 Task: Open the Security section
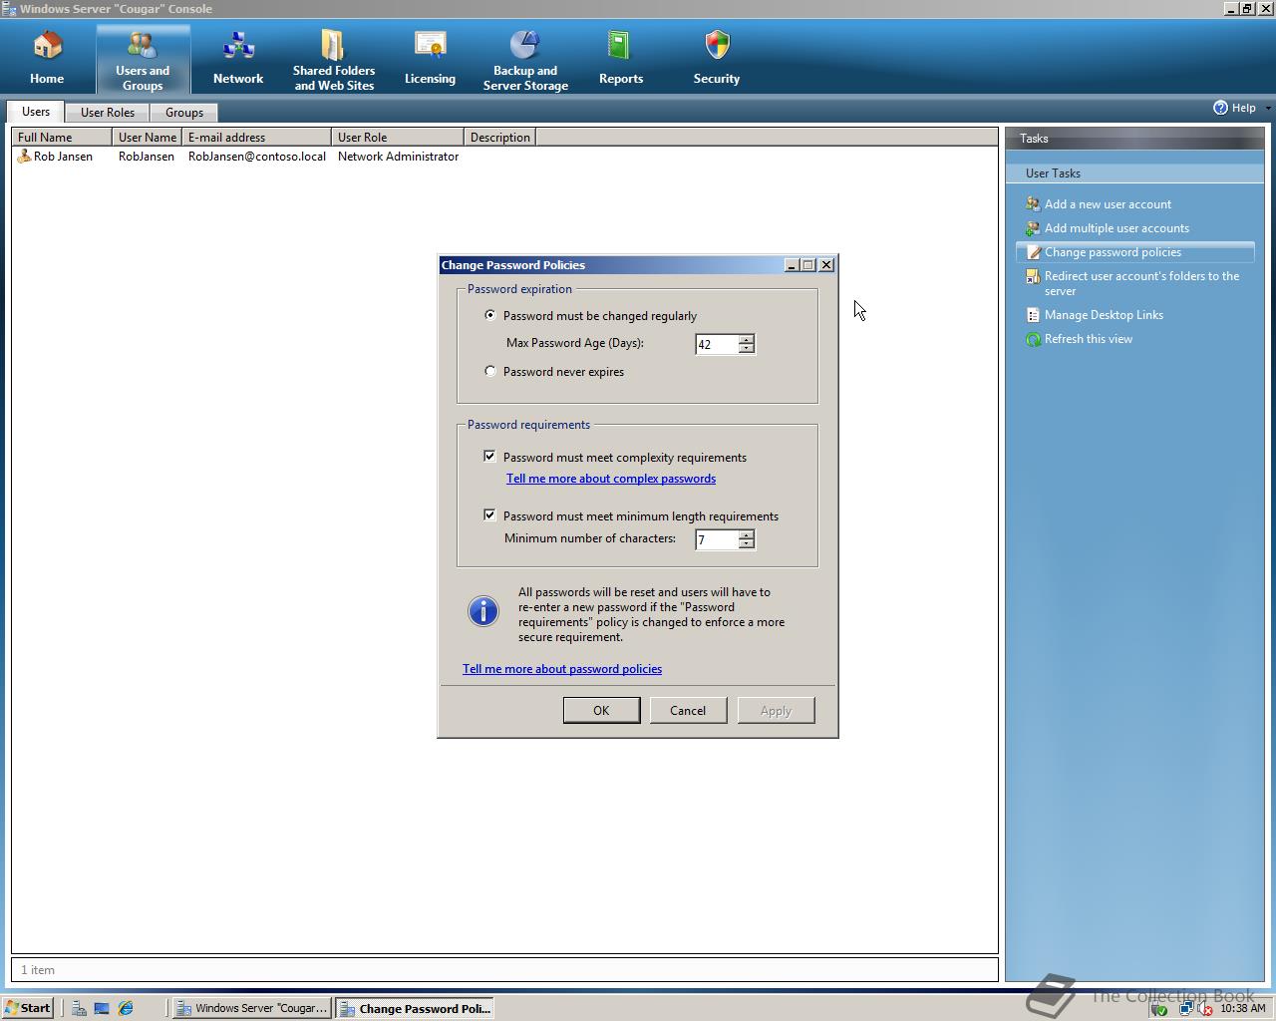[x=717, y=58]
